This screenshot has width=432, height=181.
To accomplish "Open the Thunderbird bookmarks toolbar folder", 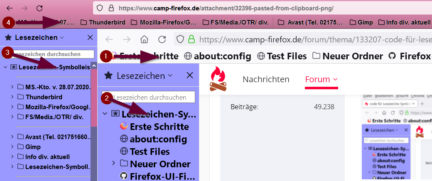I will (x=103, y=22).
